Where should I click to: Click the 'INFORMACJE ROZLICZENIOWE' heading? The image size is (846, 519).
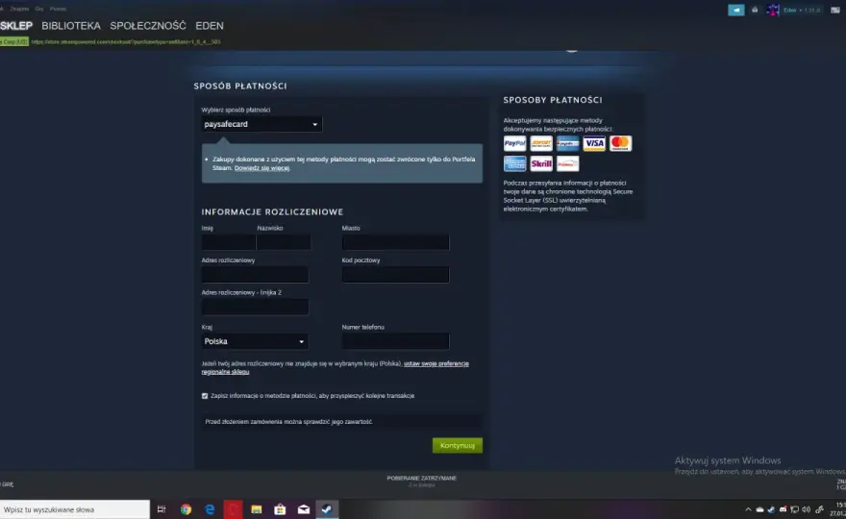tap(272, 212)
